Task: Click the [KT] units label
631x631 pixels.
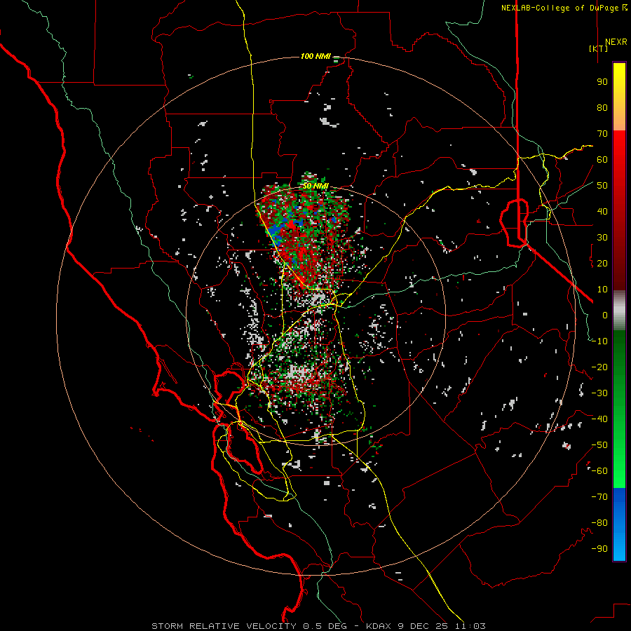Action: point(599,48)
